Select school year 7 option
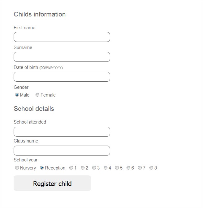Screen dimensions: 203x208 tap(140, 168)
